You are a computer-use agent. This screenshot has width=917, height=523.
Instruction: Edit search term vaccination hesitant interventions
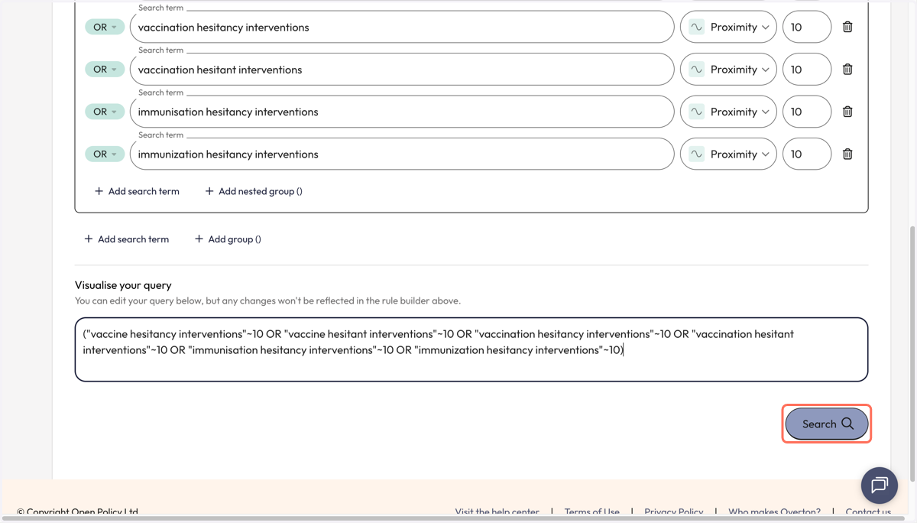[x=402, y=70]
